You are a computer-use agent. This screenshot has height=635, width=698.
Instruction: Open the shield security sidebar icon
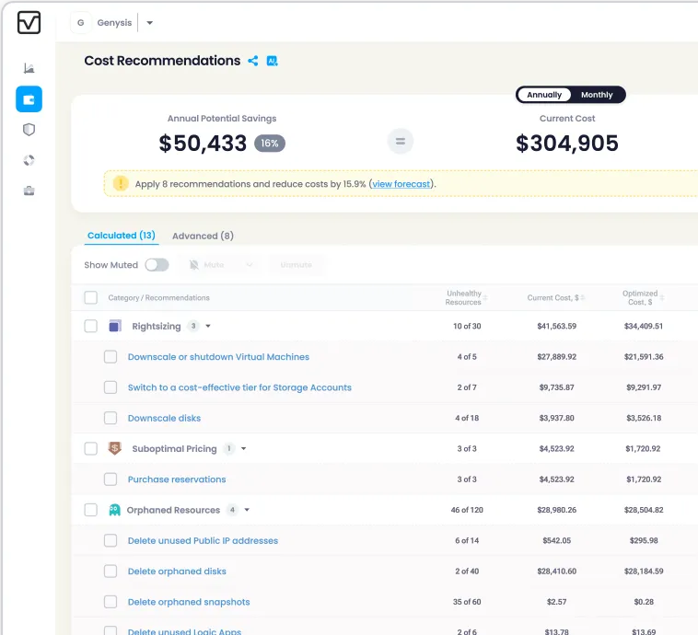[x=29, y=130]
